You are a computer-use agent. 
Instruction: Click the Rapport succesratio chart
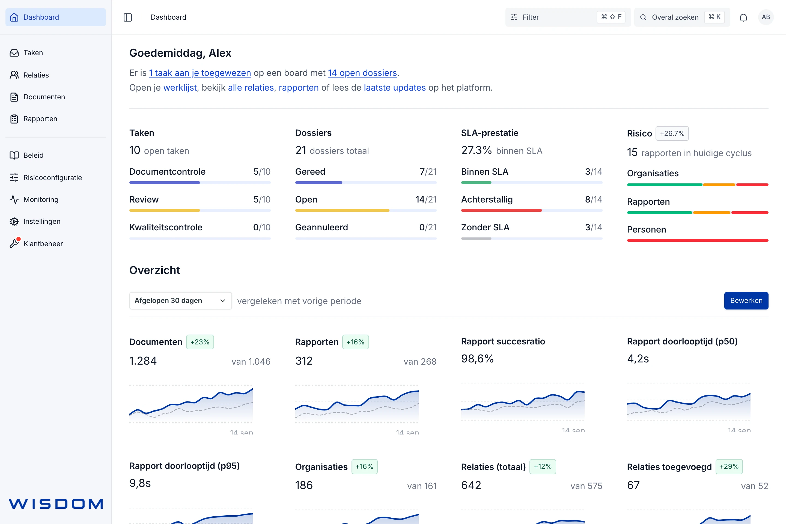tap(523, 402)
